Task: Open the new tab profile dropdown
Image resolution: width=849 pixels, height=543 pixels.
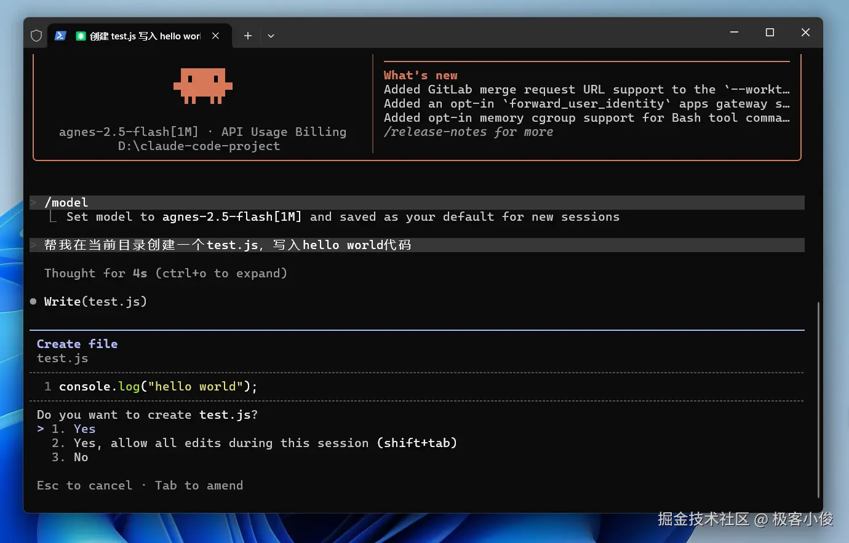Action: [x=271, y=36]
